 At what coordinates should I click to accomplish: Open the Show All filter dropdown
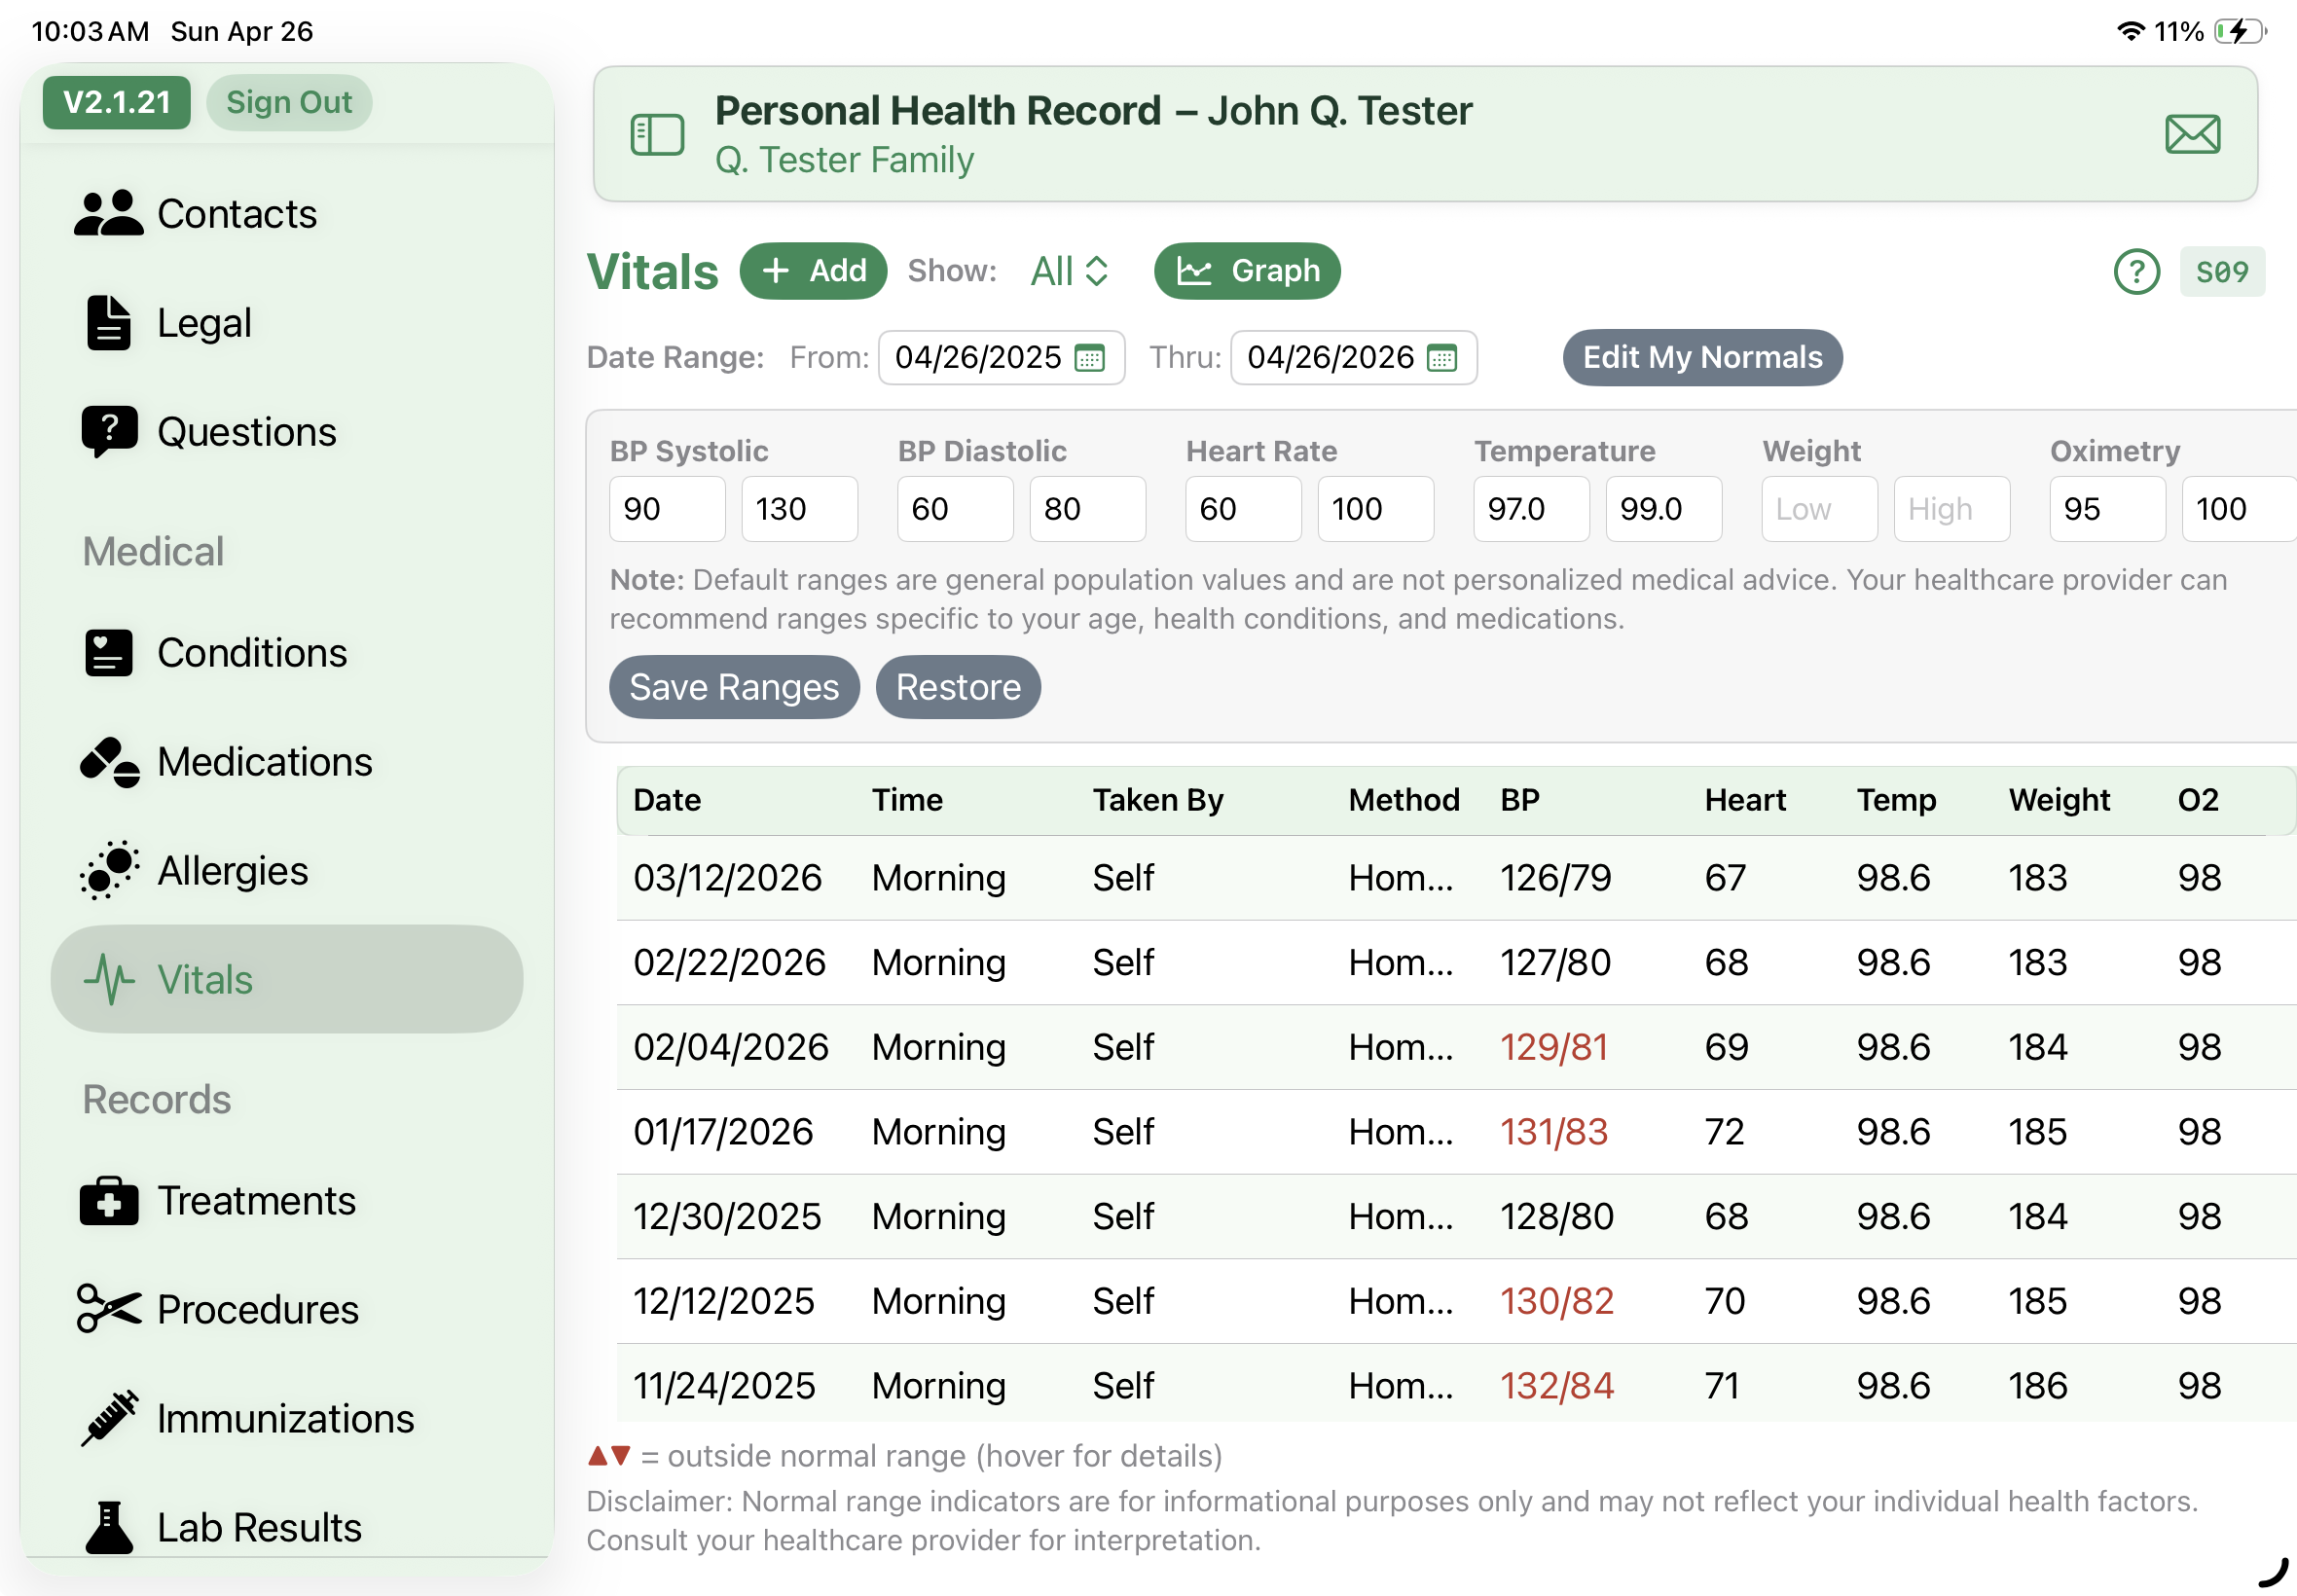click(1069, 271)
